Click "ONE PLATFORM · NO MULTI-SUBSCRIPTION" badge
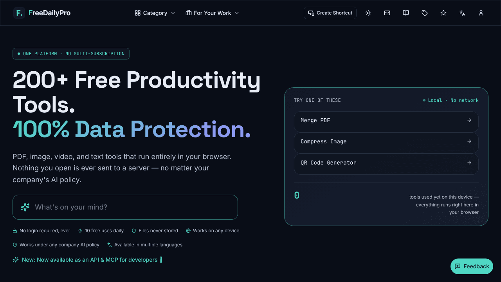The width and height of the screenshot is (501, 282). [x=71, y=54]
